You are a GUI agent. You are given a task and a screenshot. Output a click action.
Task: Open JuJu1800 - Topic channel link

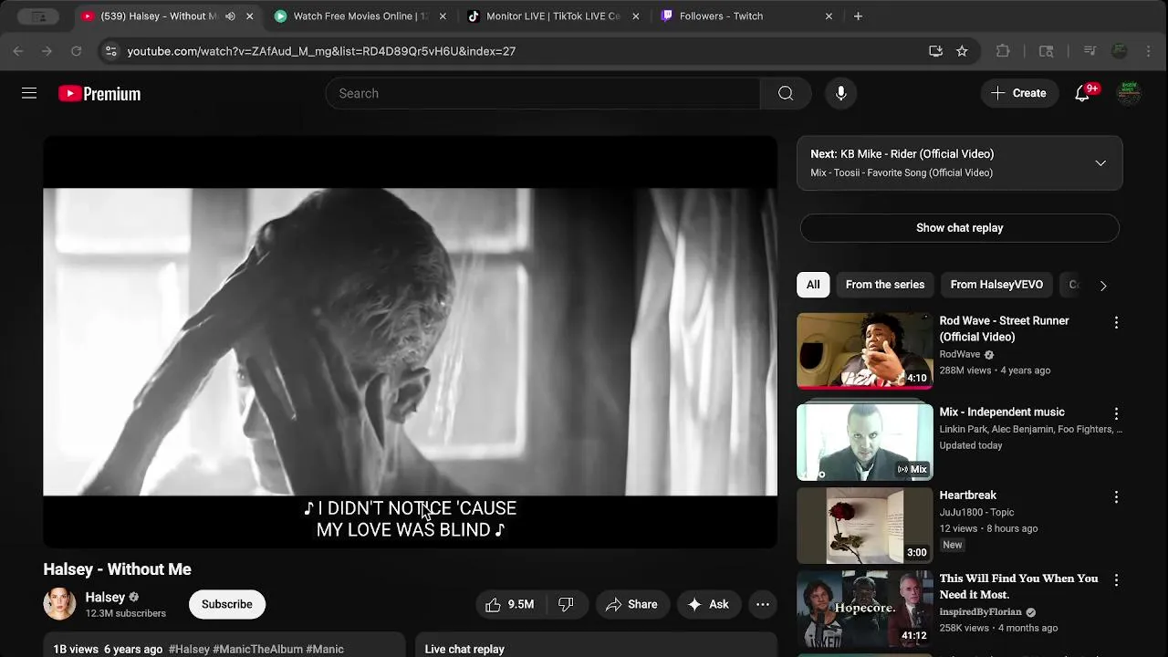[976, 513]
